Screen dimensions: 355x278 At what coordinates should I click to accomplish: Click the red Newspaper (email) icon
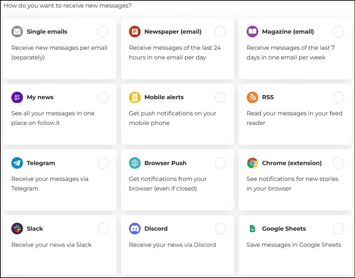tap(135, 31)
